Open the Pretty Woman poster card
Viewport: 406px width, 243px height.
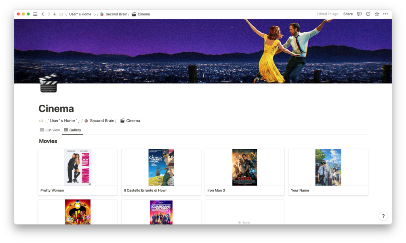78,167
